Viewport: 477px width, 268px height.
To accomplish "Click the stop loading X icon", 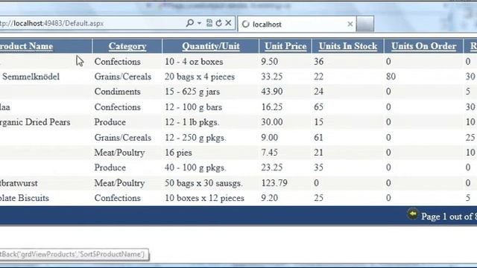I will (228, 23).
